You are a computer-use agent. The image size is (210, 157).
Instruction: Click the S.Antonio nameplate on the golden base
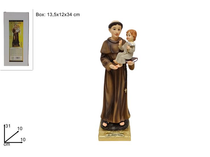[x=115, y=135]
